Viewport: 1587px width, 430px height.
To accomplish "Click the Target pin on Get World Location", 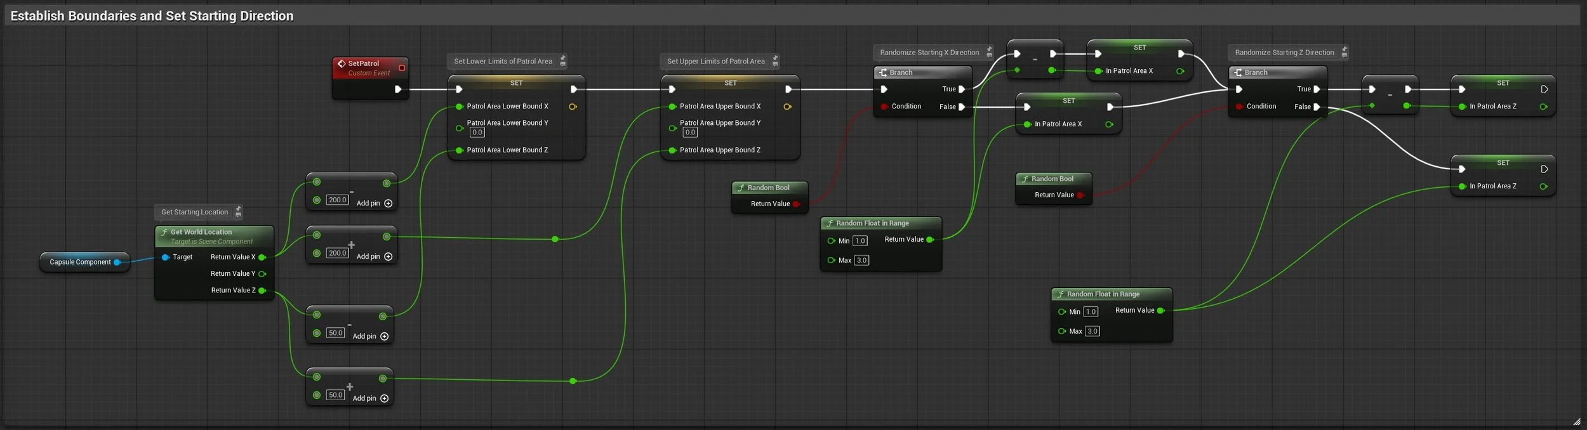I will [166, 257].
